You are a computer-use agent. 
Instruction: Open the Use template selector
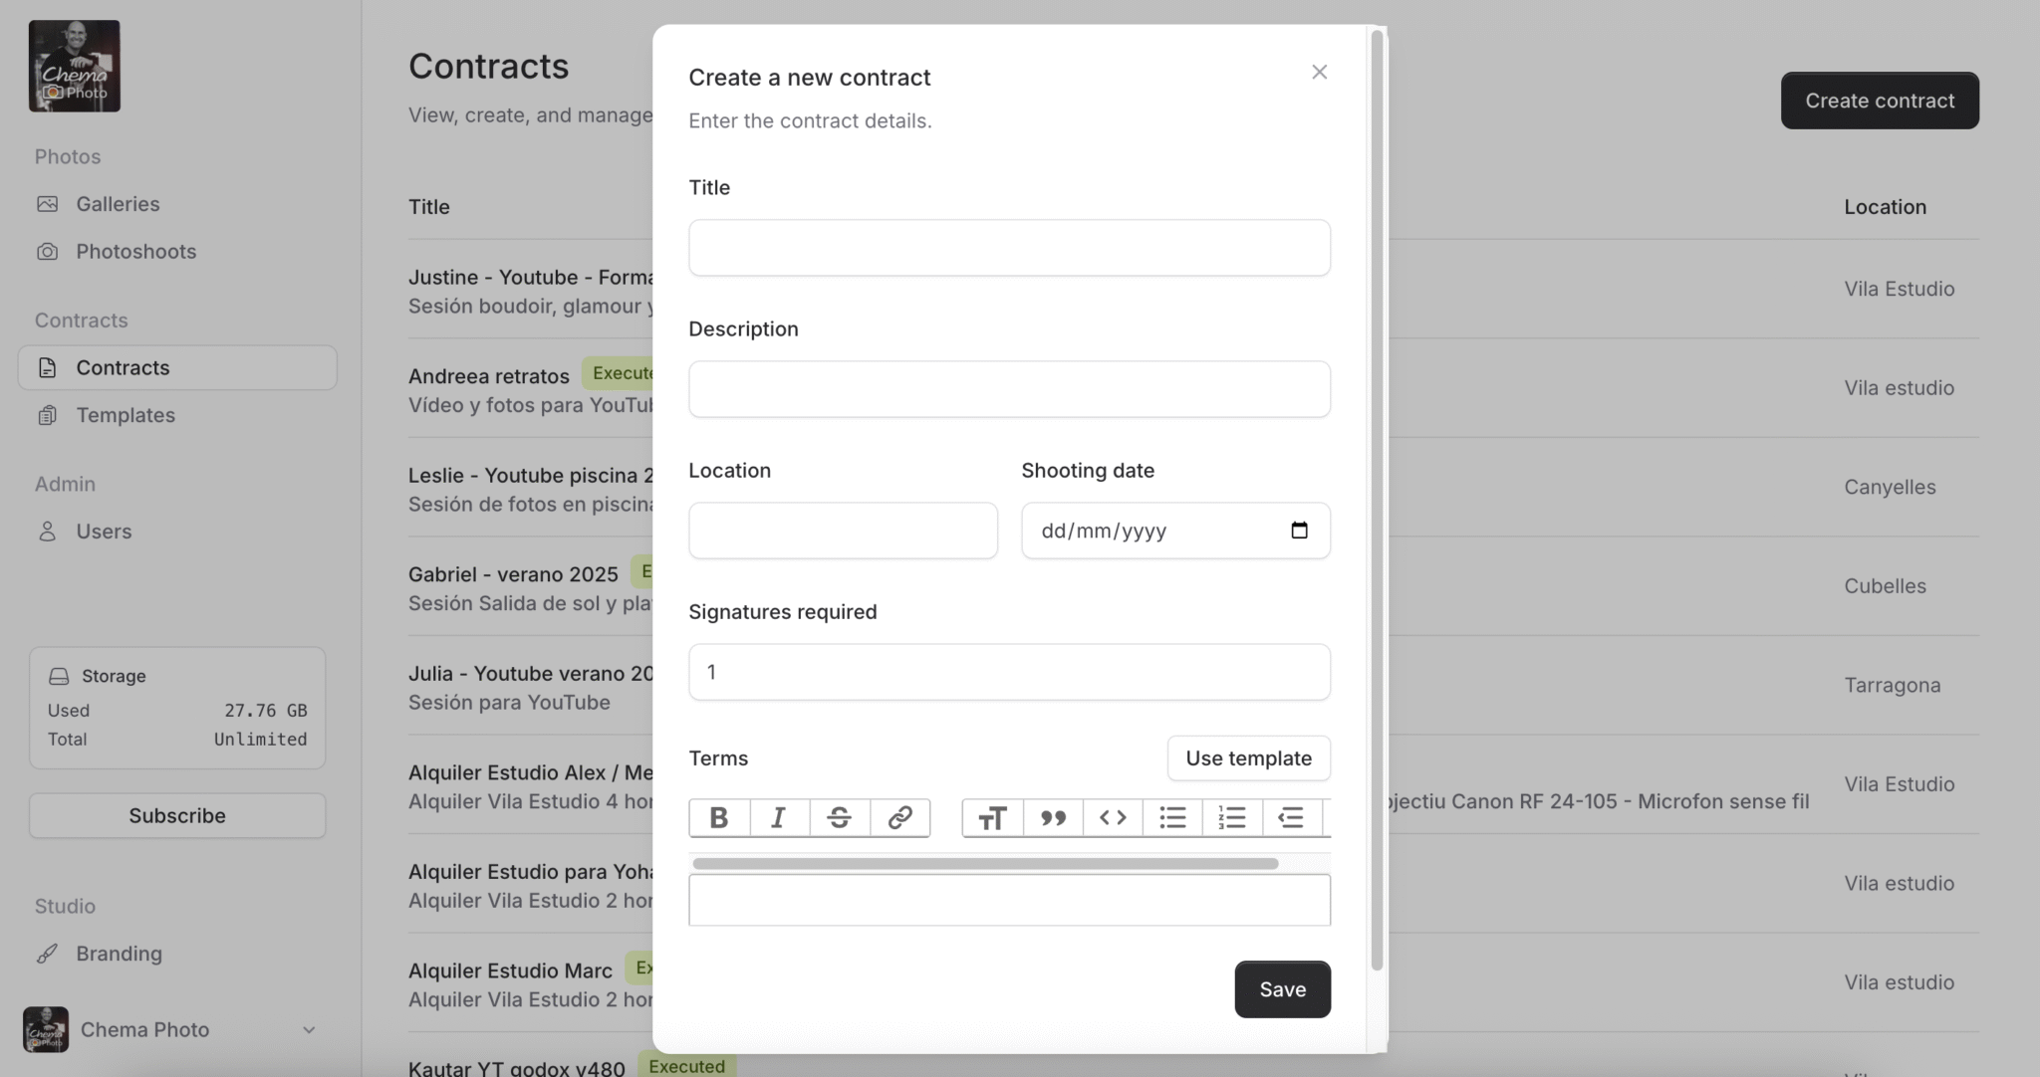tap(1248, 758)
